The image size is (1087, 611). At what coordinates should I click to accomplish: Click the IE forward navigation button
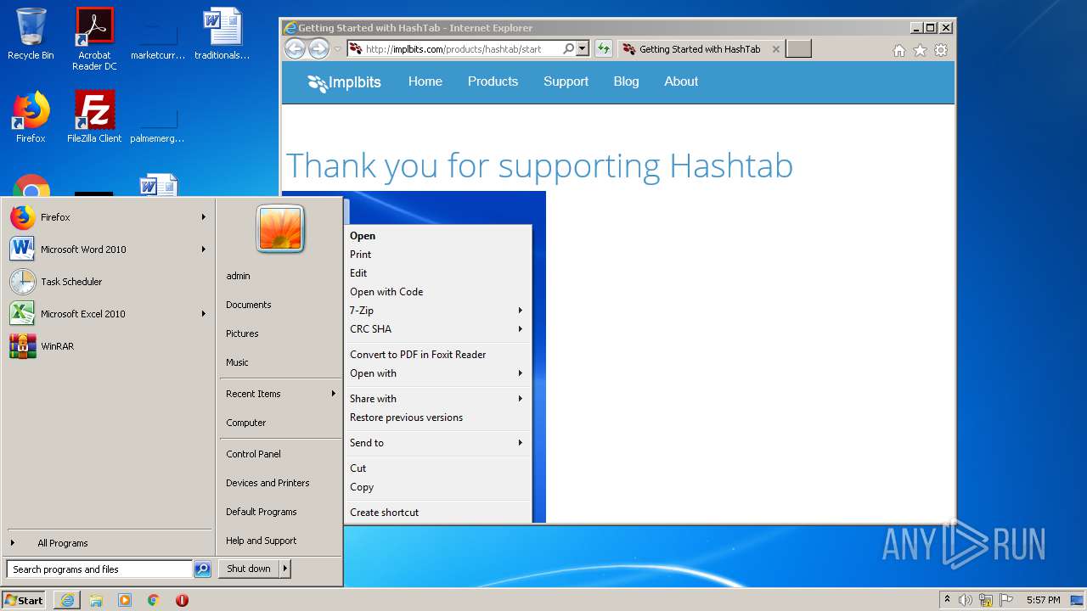pos(318,49)
